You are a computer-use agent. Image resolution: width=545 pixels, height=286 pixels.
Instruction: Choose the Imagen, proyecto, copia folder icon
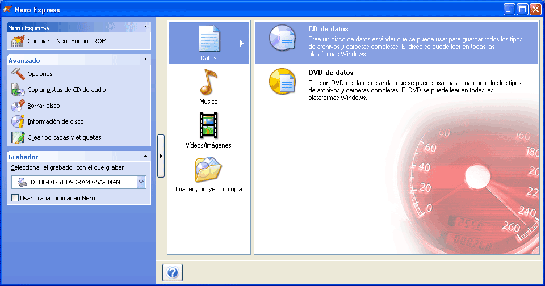pyautogui.click(x=208, y=169)
